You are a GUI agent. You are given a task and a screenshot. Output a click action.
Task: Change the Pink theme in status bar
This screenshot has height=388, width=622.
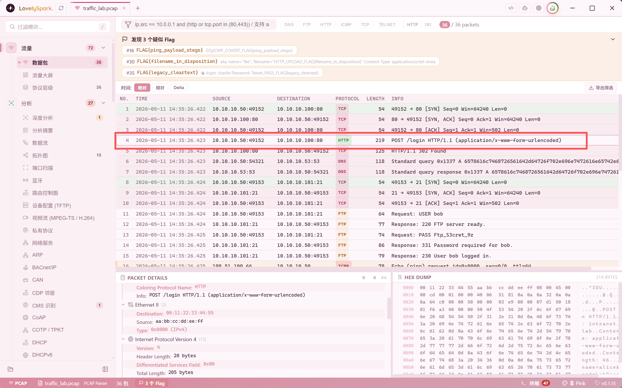pos(574,383)
